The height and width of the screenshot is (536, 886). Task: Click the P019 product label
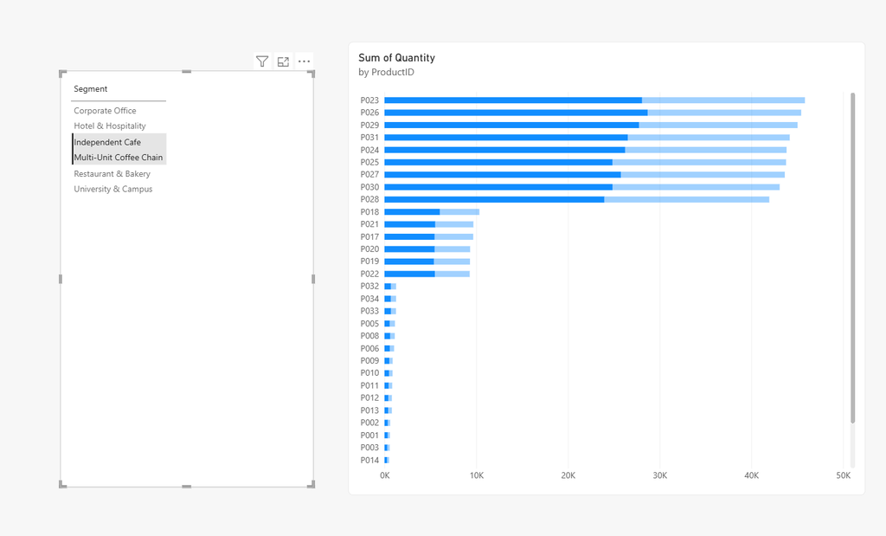pyautogui.click(x=369, y=262)
